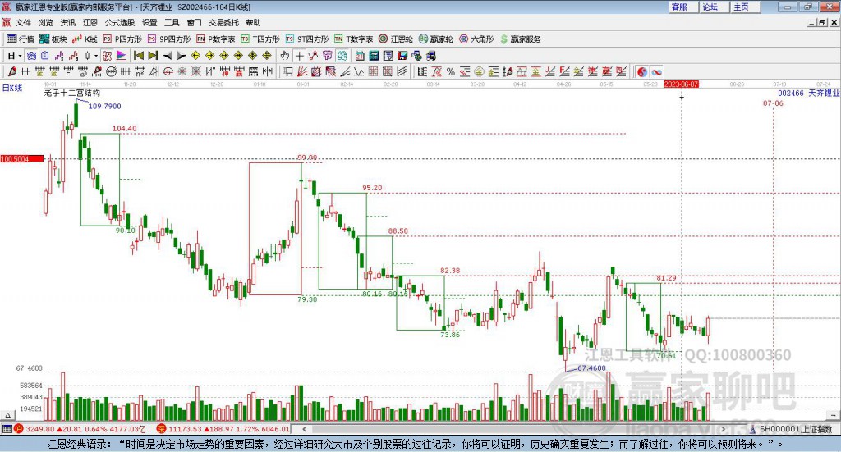Open the 窗口 menu

(194, 22)
